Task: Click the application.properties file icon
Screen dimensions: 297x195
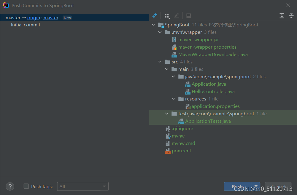Action: [x=188, y=106]
